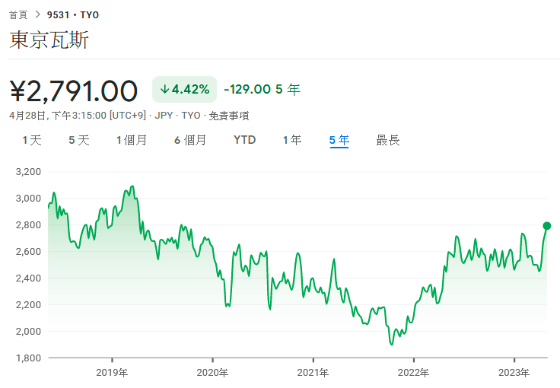Open the 免責事項 disclaimer link
This screenshot has width=560, height=388.
(229, 116)
